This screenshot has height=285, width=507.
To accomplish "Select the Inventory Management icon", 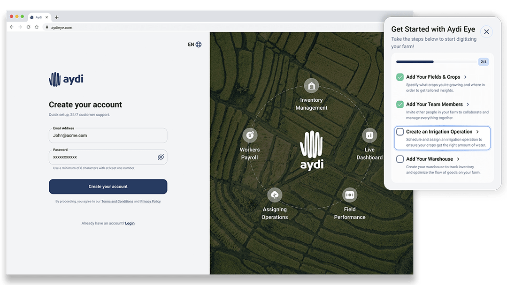I will (x=311, y=86).
